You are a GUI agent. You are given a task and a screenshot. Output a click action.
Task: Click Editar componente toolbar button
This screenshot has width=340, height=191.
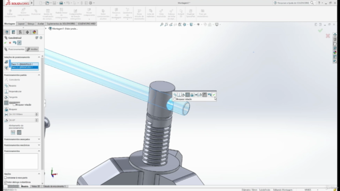tap(10, 13)
